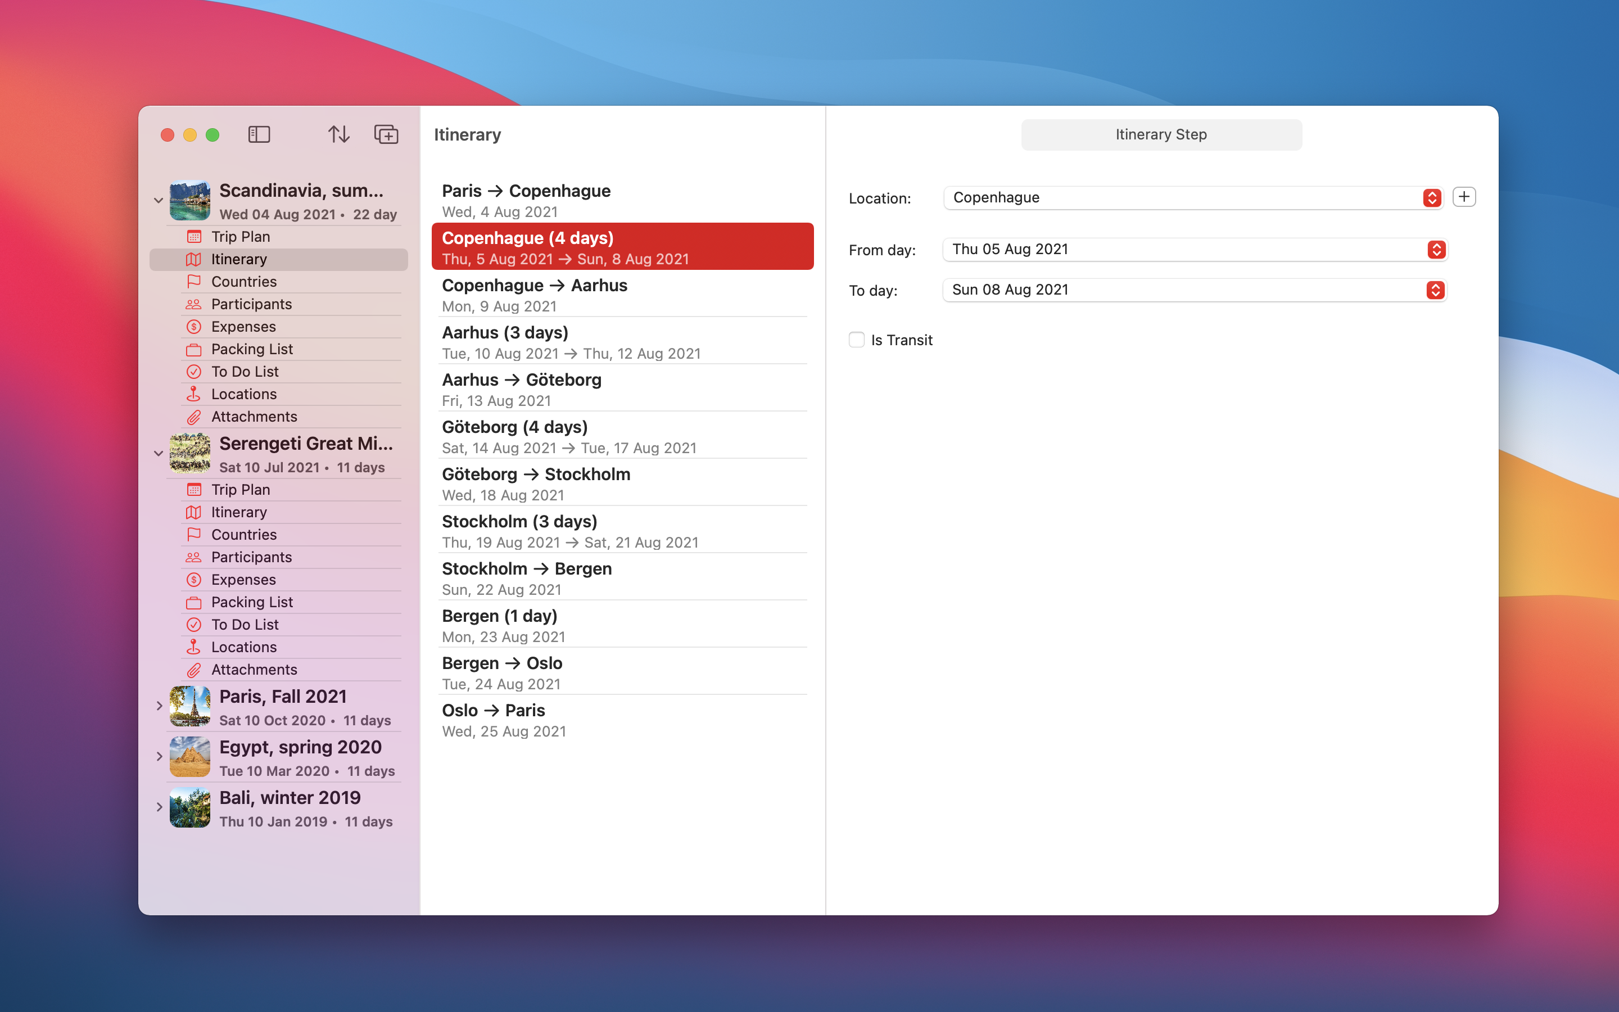The image size is (1619, 1012).
Task: Collapse the Scandinavia trip chevron
Action: coord(159,200)
